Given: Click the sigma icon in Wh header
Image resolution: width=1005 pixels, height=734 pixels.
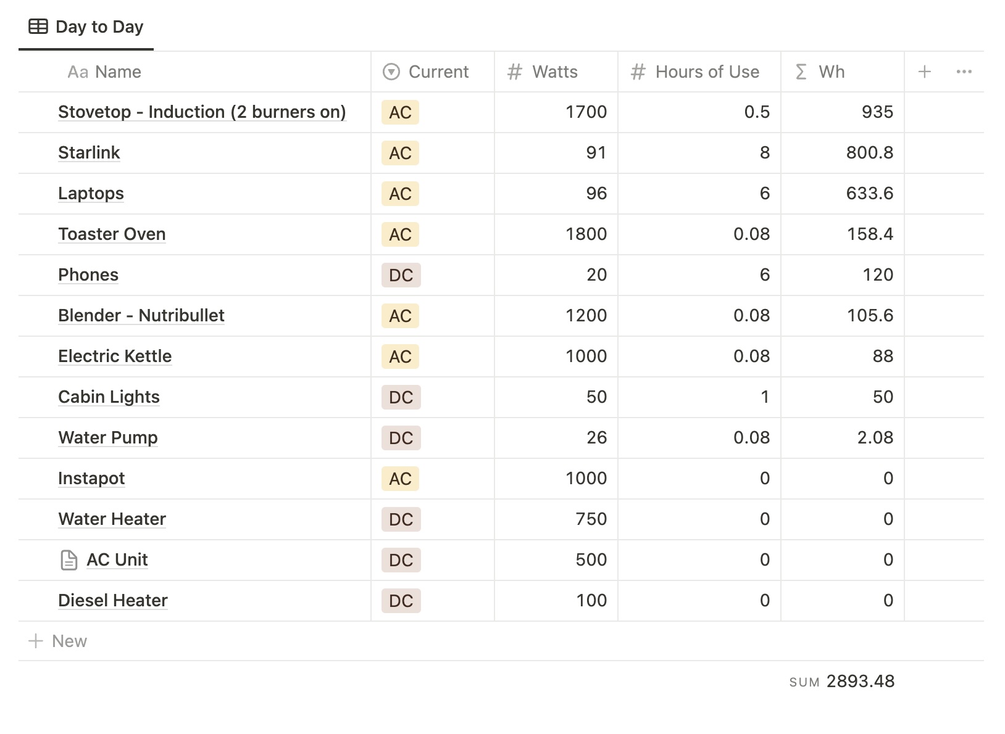Looking at the screenshot, I should coord(801,72).
